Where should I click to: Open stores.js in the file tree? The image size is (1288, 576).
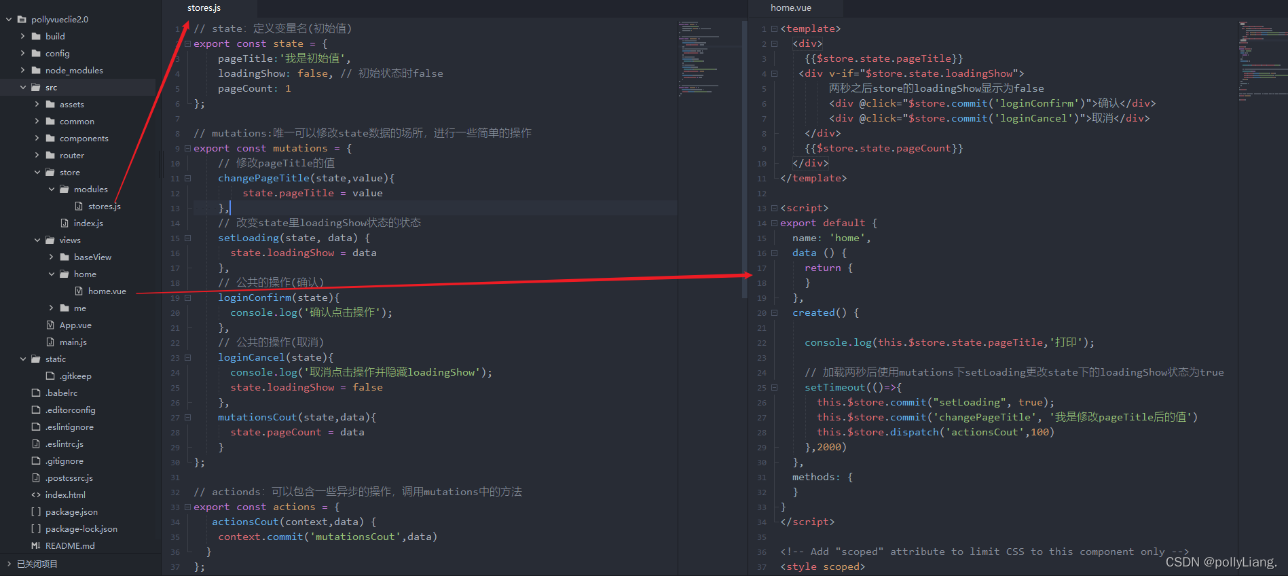[105, 206]
